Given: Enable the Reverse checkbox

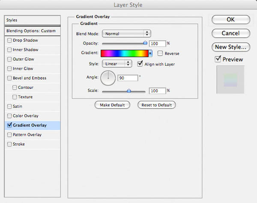Looking at the screenshot, I should point(160,53).
